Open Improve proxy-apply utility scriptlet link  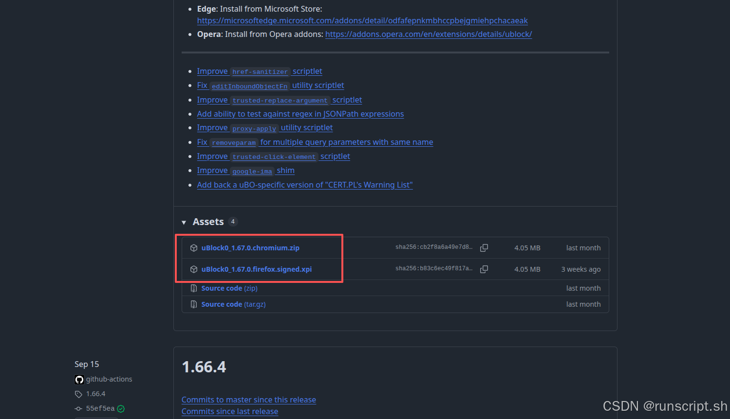[x=265, y=127]
